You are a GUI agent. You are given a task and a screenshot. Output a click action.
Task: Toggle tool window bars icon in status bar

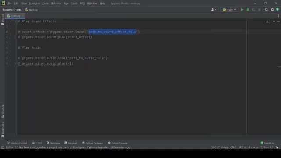coord(3,147)
